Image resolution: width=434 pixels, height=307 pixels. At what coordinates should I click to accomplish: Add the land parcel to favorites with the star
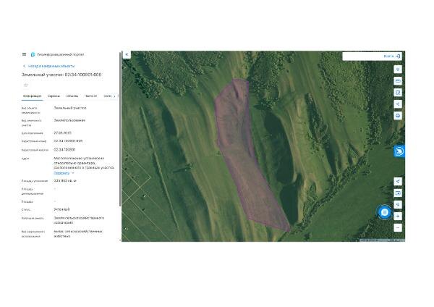tap(26, 85)
